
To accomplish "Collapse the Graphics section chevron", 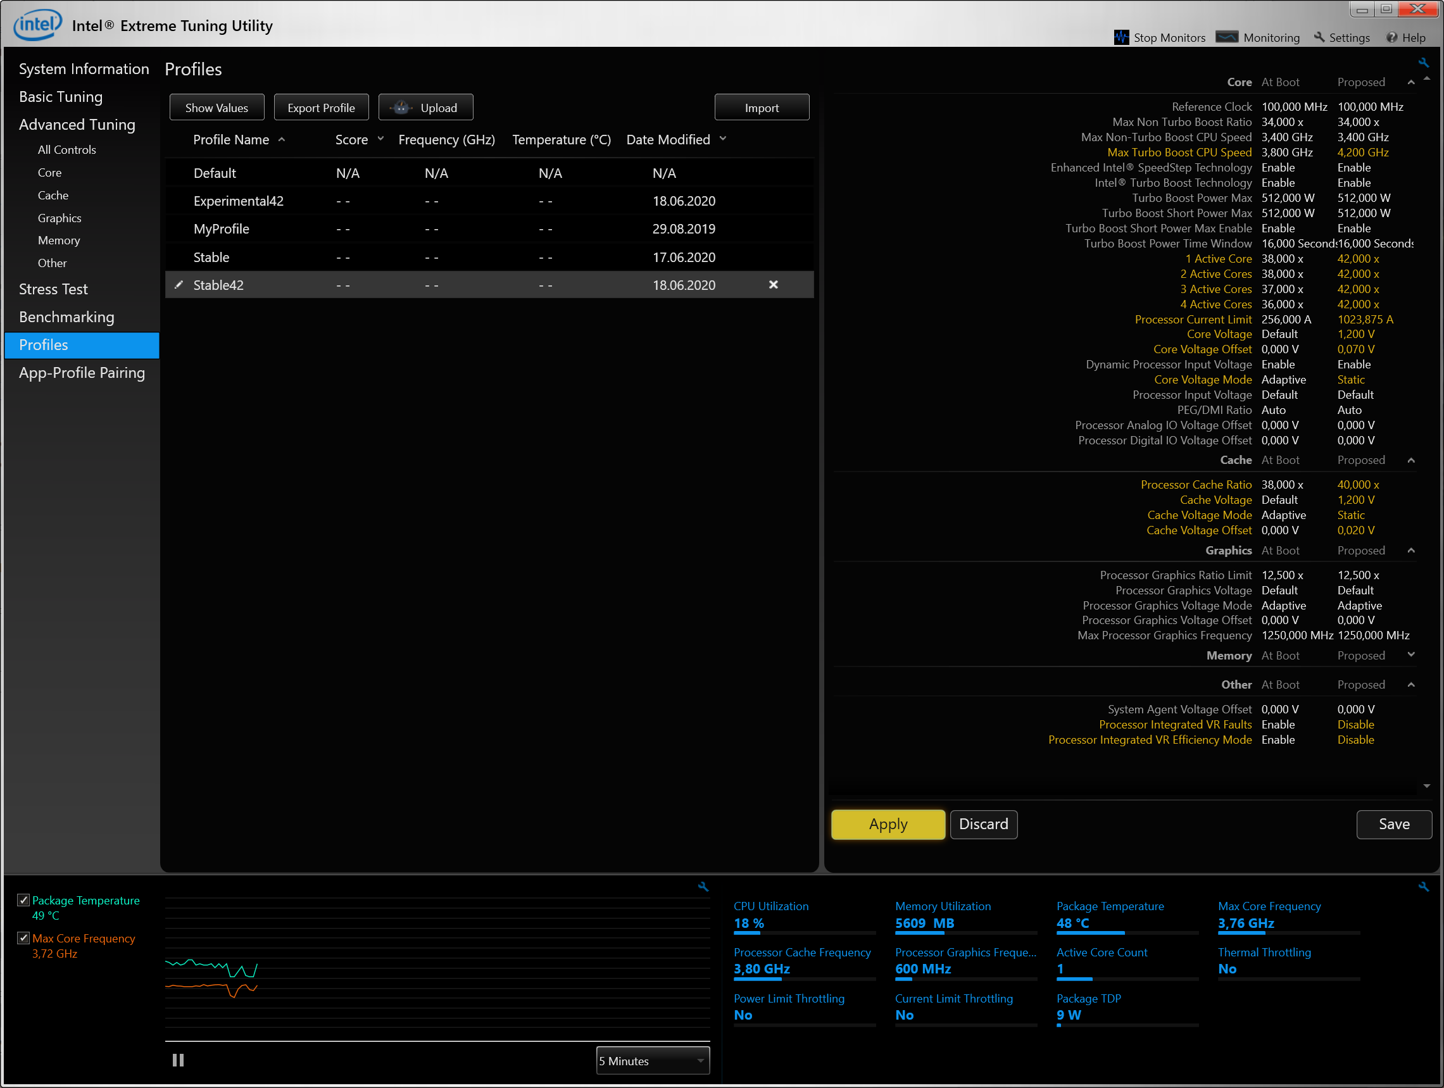I will pos(1410,550).
